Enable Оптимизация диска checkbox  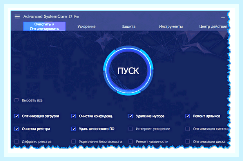[187, 141]
